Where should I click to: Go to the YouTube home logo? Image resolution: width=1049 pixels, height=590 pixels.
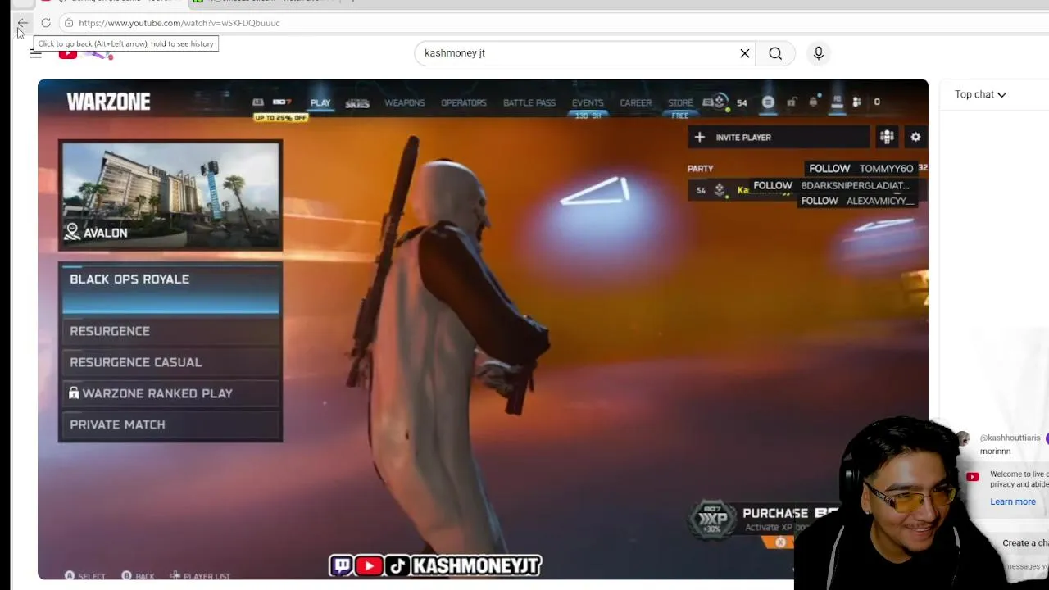[86, 53]
